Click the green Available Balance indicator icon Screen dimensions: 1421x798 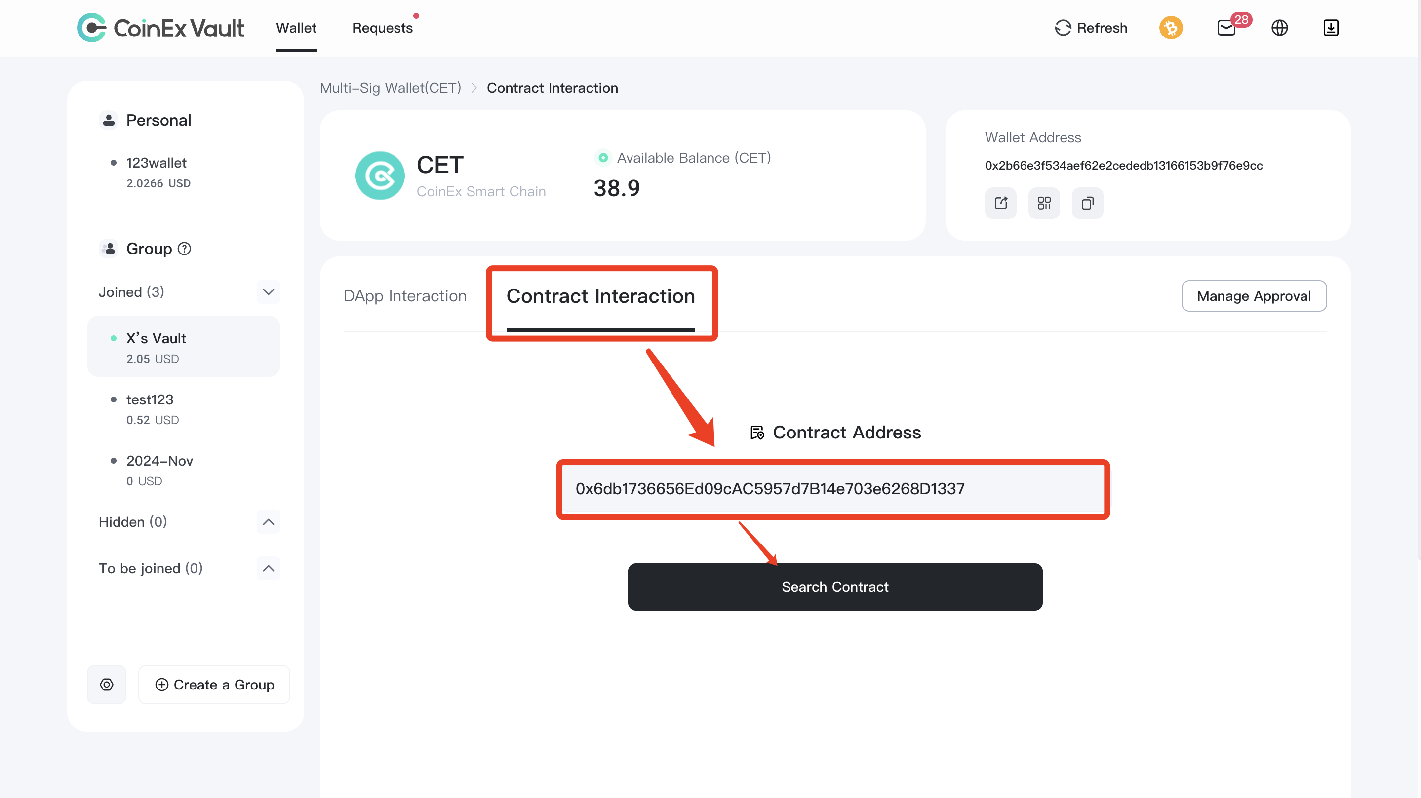[x=603, y=158]
